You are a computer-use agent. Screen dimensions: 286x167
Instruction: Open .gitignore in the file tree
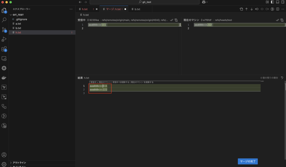coord(42,19)
